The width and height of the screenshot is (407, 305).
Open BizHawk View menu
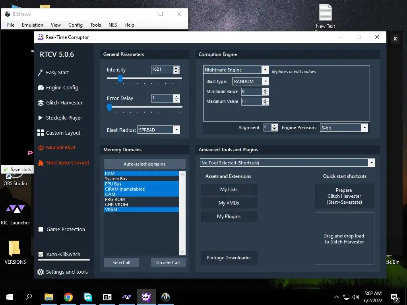(x=56, y=25)
